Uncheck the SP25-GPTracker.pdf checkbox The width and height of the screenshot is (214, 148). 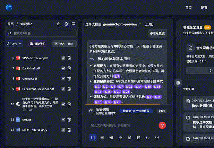point(63,58)
